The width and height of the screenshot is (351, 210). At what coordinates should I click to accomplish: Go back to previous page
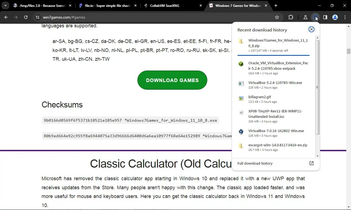point(6,17)
